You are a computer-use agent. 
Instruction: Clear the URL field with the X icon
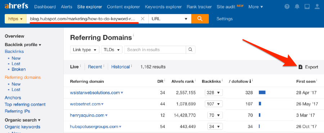pyautogui.click(x=143, y=19)
